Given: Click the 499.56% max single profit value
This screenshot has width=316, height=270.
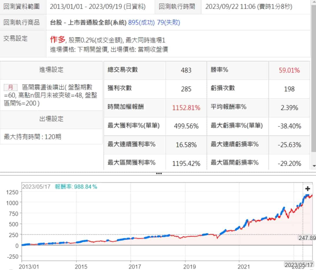Looking at the screenshot, I should click(x=186, y=126).
